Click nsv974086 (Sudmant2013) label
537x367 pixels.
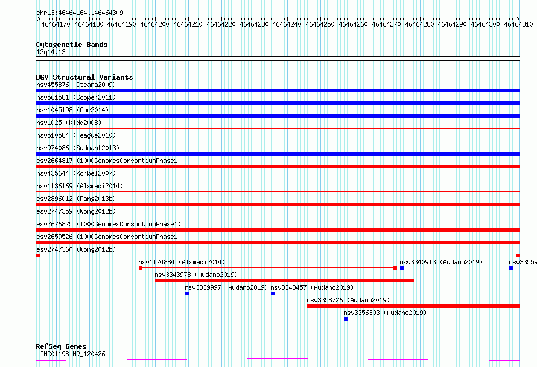click(78, 148)
